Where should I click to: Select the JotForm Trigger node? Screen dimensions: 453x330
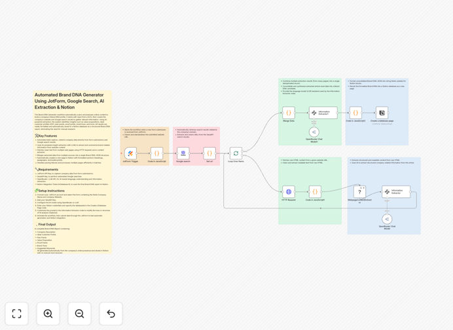pyautogui.click(x=130, y=153)
